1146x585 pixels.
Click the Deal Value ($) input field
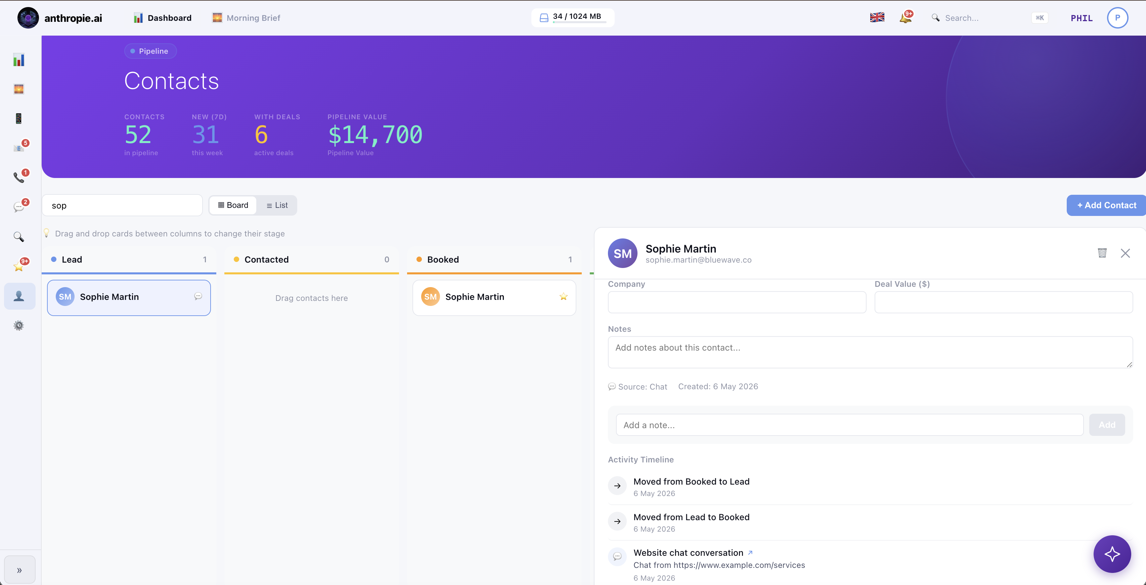(x=1003, y=302)
